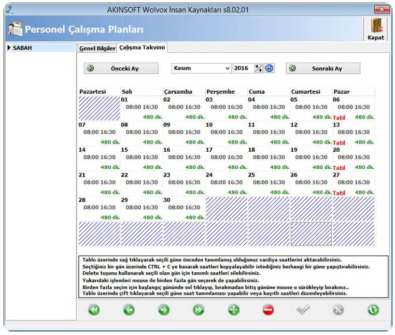Select calendar day 28
The width and height of the screenshot is (395, 335).
pos(99,209)
